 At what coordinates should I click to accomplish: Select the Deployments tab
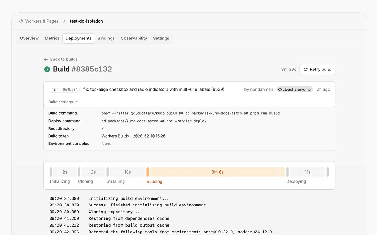click(79, 38)
